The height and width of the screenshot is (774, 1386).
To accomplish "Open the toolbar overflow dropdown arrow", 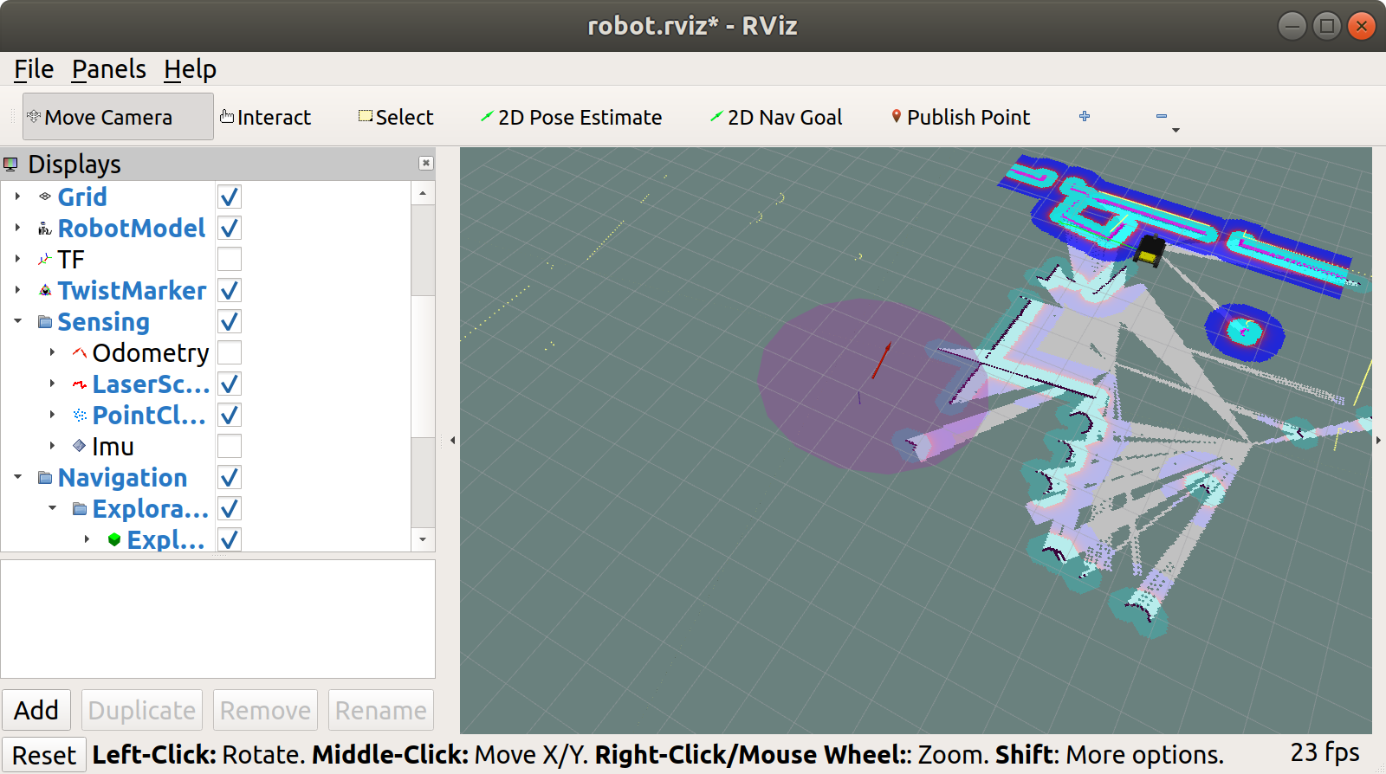I will click(x=1176, y=130).
